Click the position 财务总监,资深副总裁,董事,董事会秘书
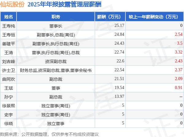 pyautogui.click(x=56, y=70)
